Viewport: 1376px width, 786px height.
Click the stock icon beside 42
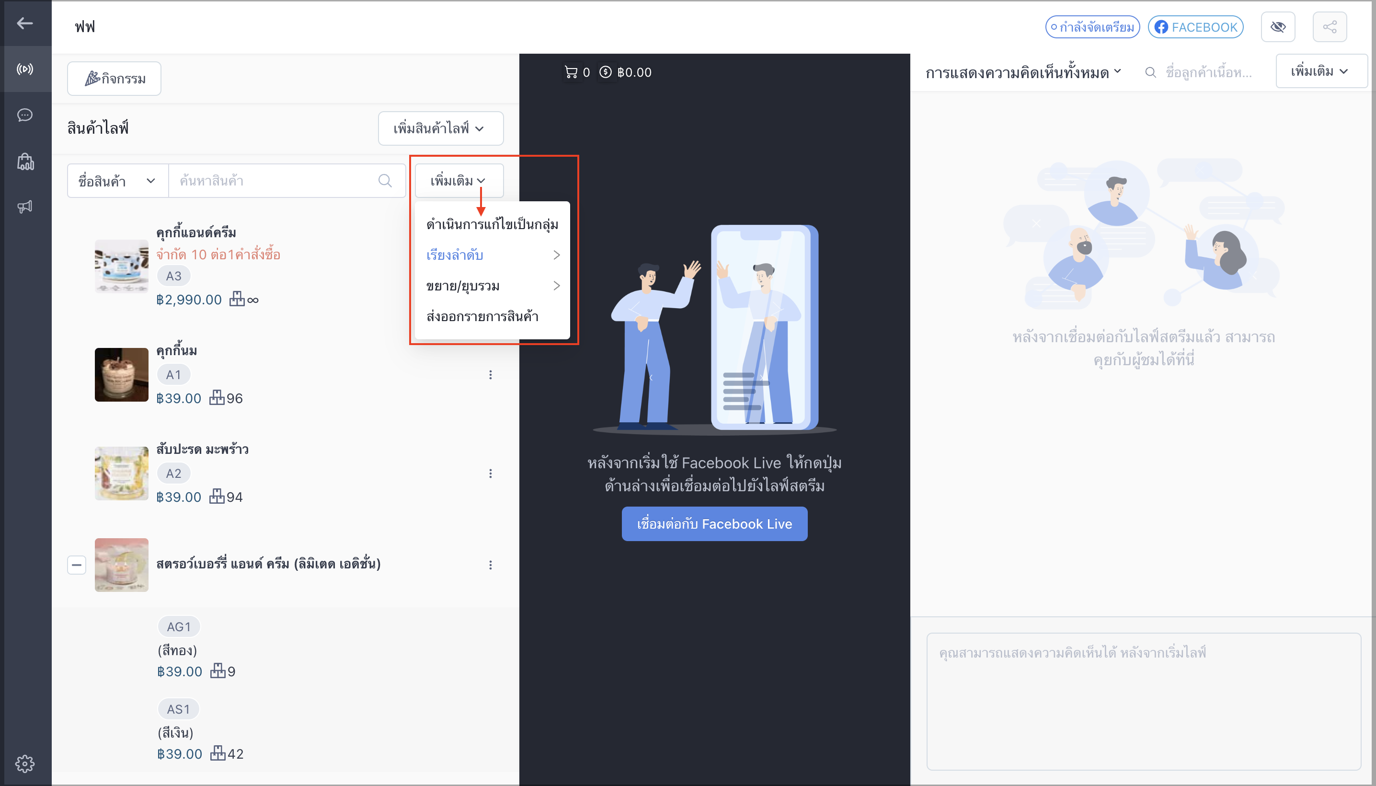218,753
